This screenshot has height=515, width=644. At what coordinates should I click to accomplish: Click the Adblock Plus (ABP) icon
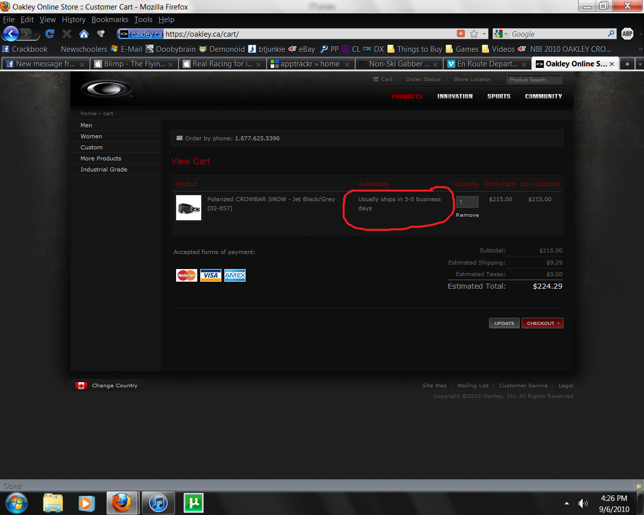click(x=627, y=34)
